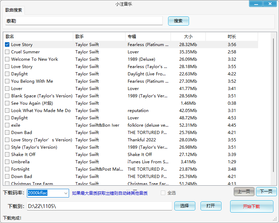Screen dimensions: 279x223
Task: Sort by the 歌名 column header
Action: 38,37
